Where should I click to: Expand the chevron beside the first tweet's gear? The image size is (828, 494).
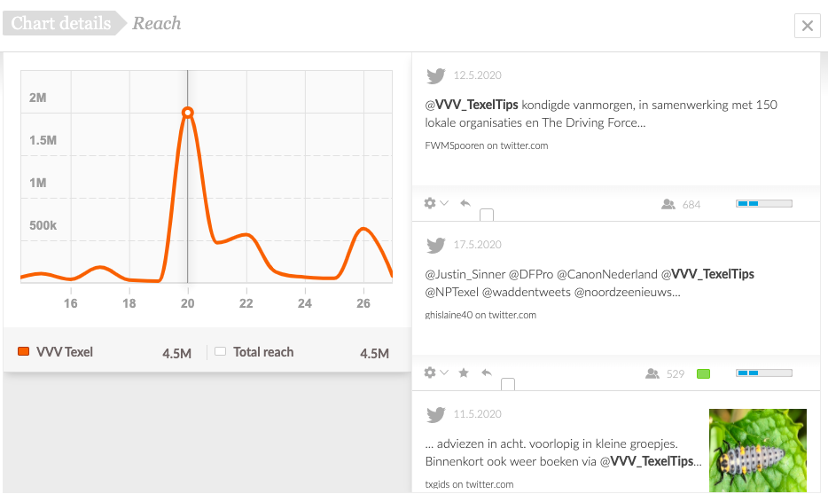click(444, 203)
